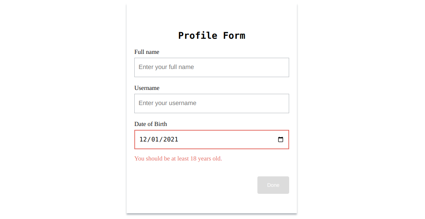Focus the Username input field
Image resolution: width=425 pixels, height=219 pixels.
[212, 103]
